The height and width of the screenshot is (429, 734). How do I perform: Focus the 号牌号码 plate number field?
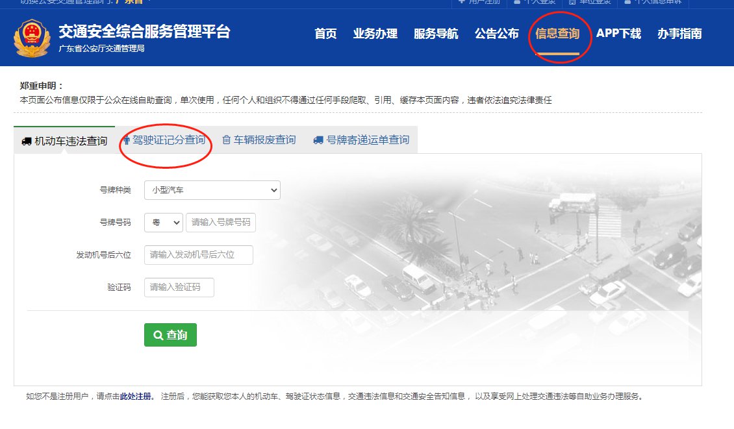pyautogui.click(x=221, y=223)
